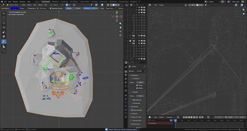Viewport: 247px width, 131px height.
Task: Open the EEVEE render engine dropdown
Action: tap(141, 71)
